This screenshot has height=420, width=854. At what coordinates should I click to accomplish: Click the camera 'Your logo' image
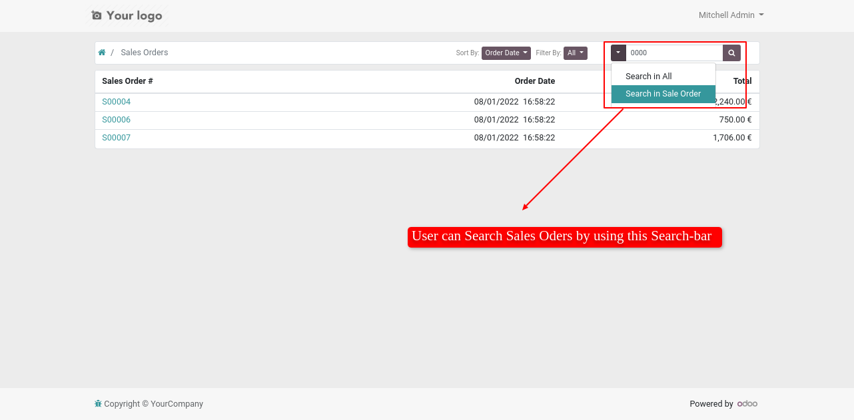click(x=127, y=15)
